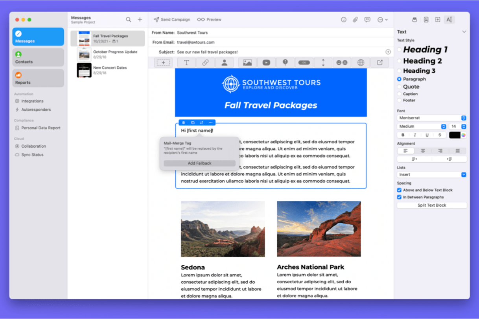Viewport: 479px width, 319px height.
Task: Toggle strikethrough formatting
Action: tap(440, 135)
